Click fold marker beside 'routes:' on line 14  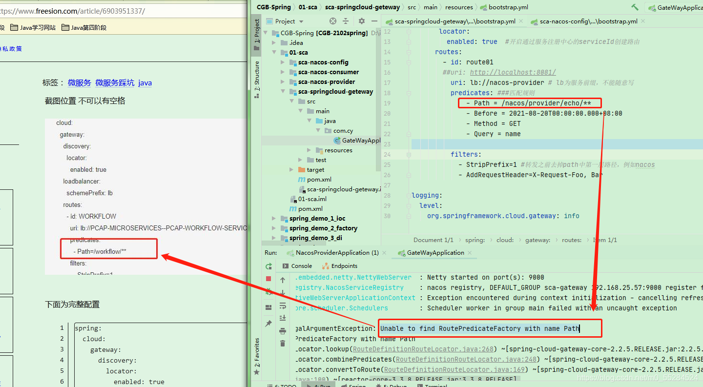[409, 52]
